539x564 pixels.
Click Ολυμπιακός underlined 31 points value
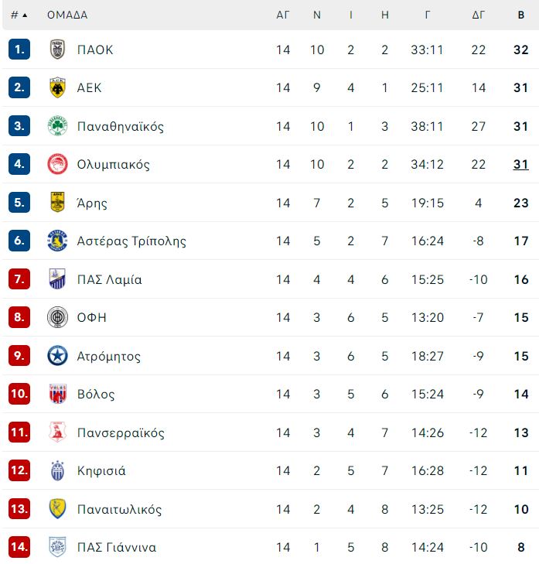tap(520, 164)
